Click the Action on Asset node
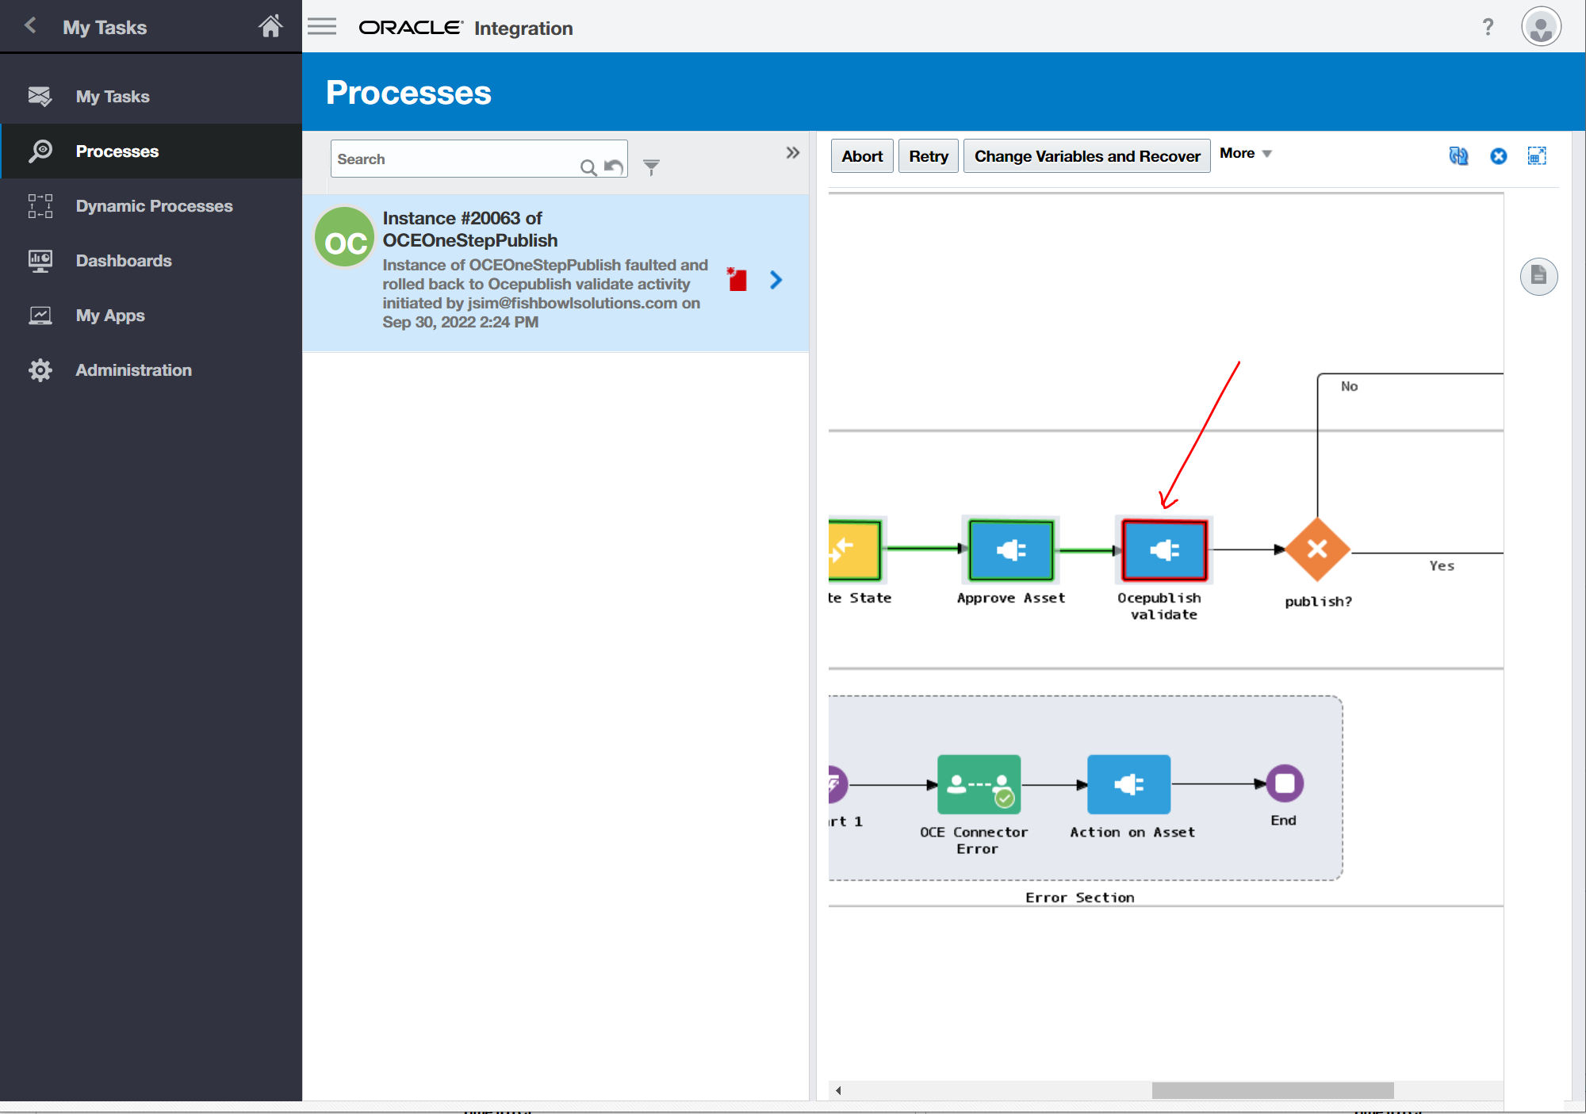The width and height of the screenshot is (1586, 1114). 1128,784
